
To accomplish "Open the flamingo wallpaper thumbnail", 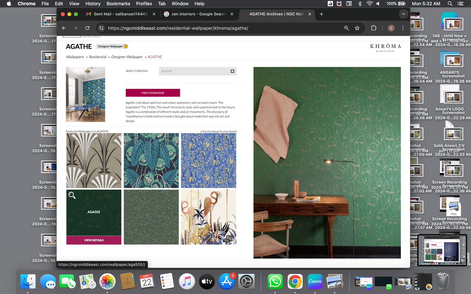I will [x=209, y=217].
